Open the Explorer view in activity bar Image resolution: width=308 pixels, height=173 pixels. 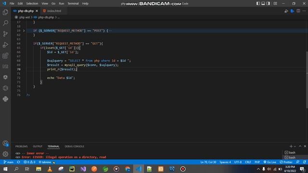tap(5, 12)
